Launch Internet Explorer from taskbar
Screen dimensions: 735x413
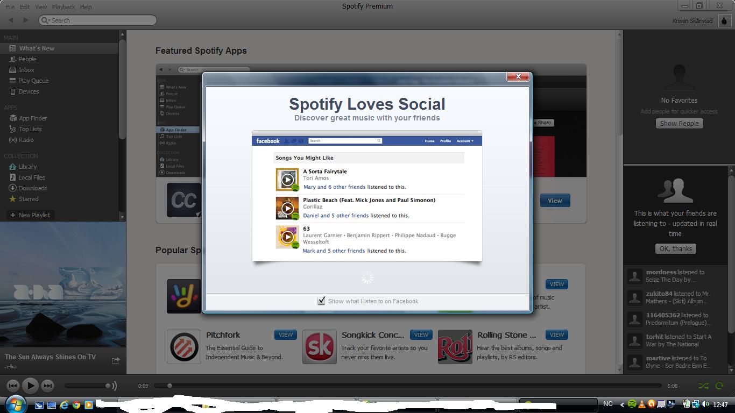coord(64,404)
